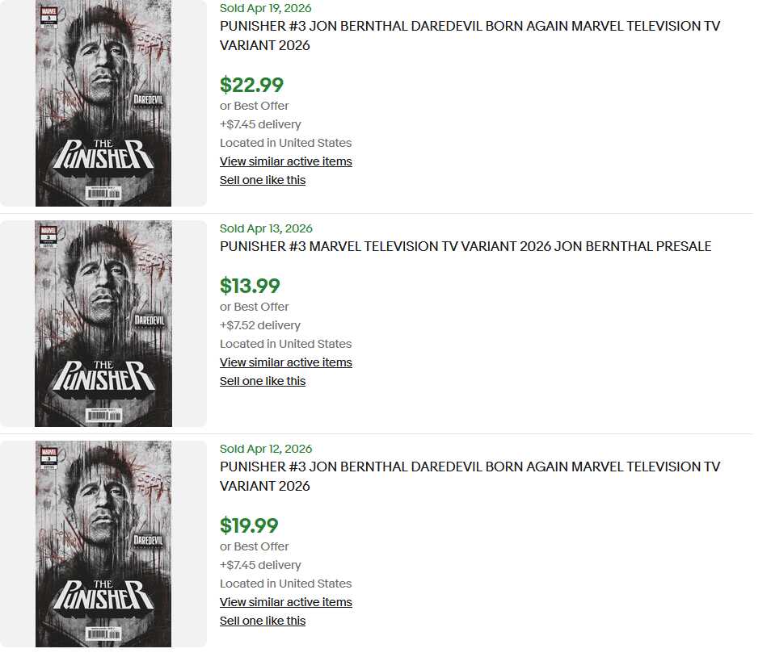771x657 pixels.
Task: Sell one like the $19.99 listing
Action: [x=263, y=621]
